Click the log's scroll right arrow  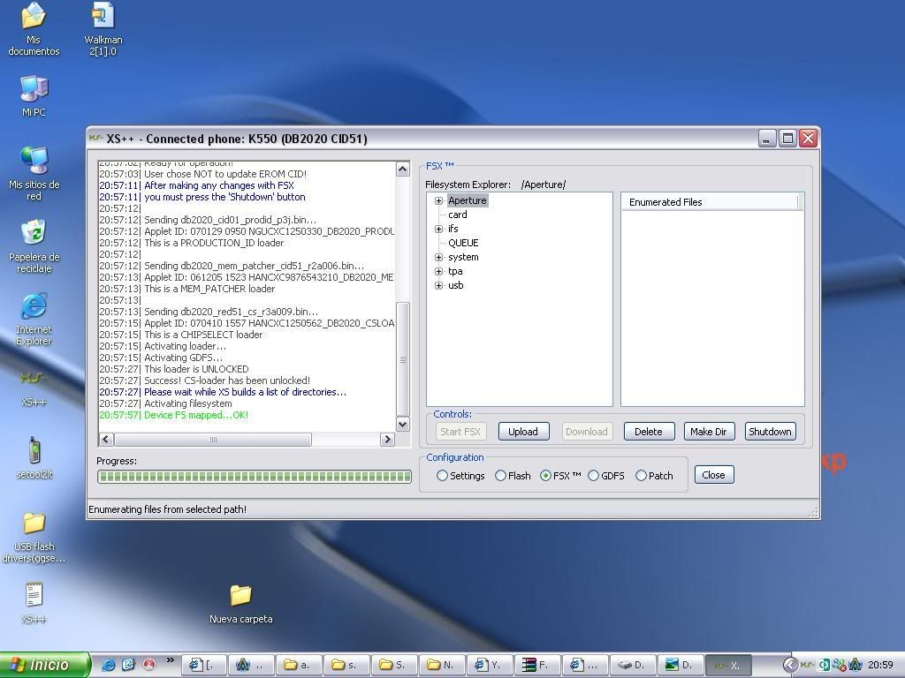click(387, 440)
